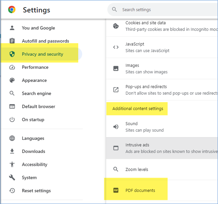Click the Appearance palette icon
Image resolution: width=218 pixels, height=204 pixels.
click(x=12, y=80)
